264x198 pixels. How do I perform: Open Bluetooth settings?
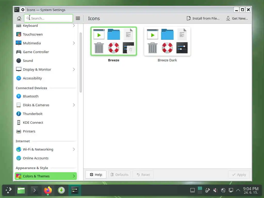[46, 96]
